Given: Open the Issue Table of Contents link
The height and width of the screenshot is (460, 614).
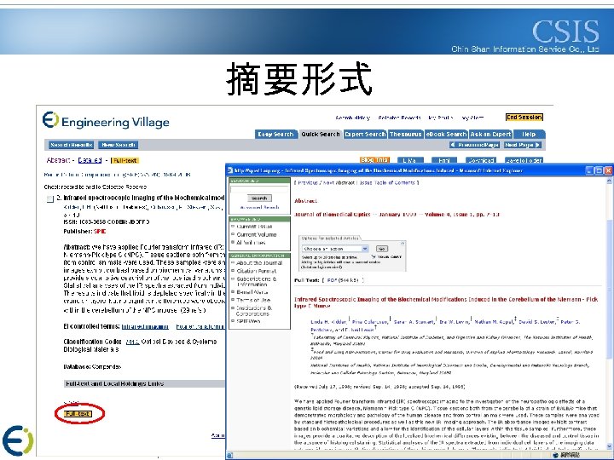Looking at the screenshot, I should 387,182.
